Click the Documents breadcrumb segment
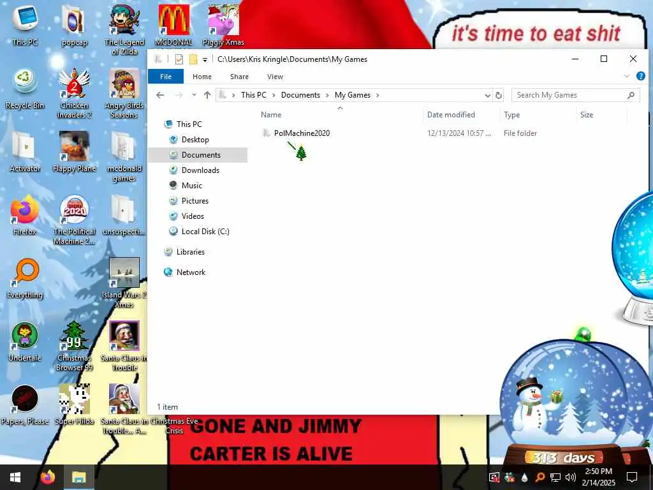The height and width of the screenshot is (490, 653). [x=300, y=95]
